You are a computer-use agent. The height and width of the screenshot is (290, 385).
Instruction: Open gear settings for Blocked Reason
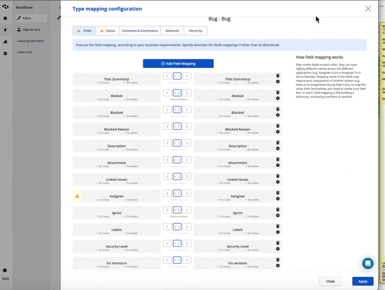click(x=278, y=132)
